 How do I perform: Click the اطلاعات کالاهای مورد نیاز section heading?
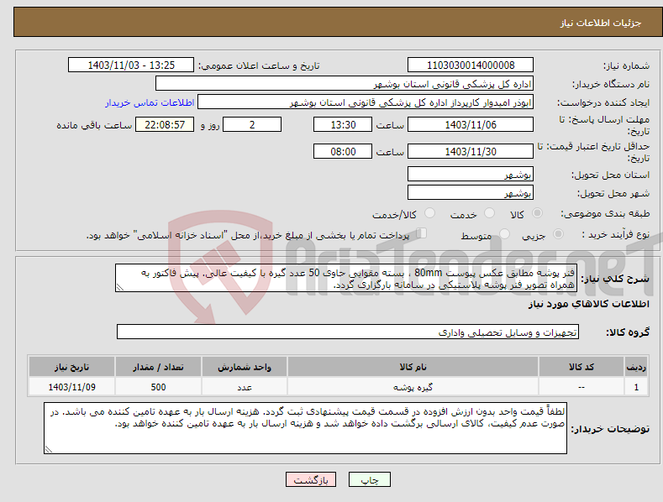click(588, 304)
